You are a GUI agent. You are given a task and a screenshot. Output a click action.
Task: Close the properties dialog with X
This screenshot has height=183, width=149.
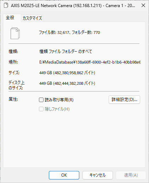(x=143, y=5)
